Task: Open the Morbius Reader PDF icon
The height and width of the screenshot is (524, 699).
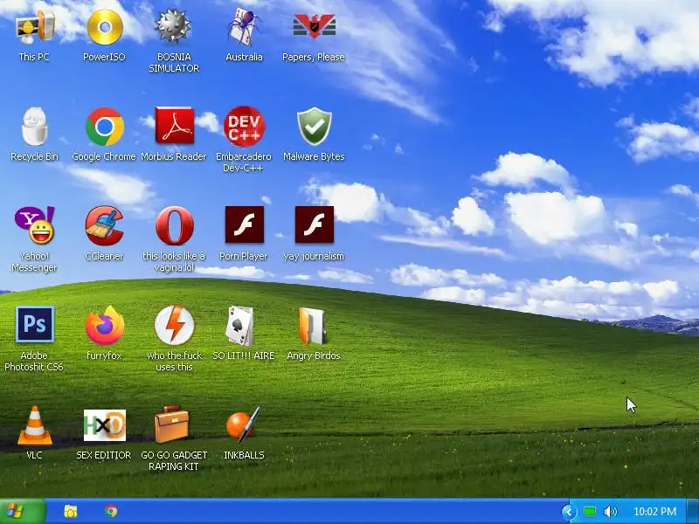Action: pos(174,125)
